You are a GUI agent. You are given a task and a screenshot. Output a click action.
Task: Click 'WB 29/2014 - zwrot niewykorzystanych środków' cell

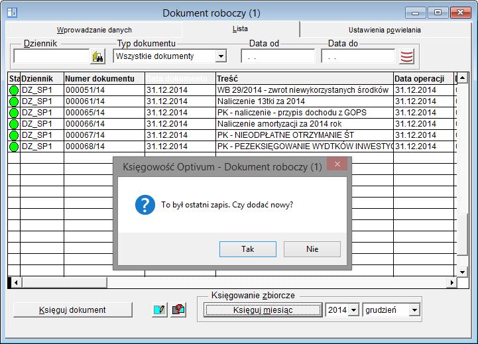[x=304, y=90]
